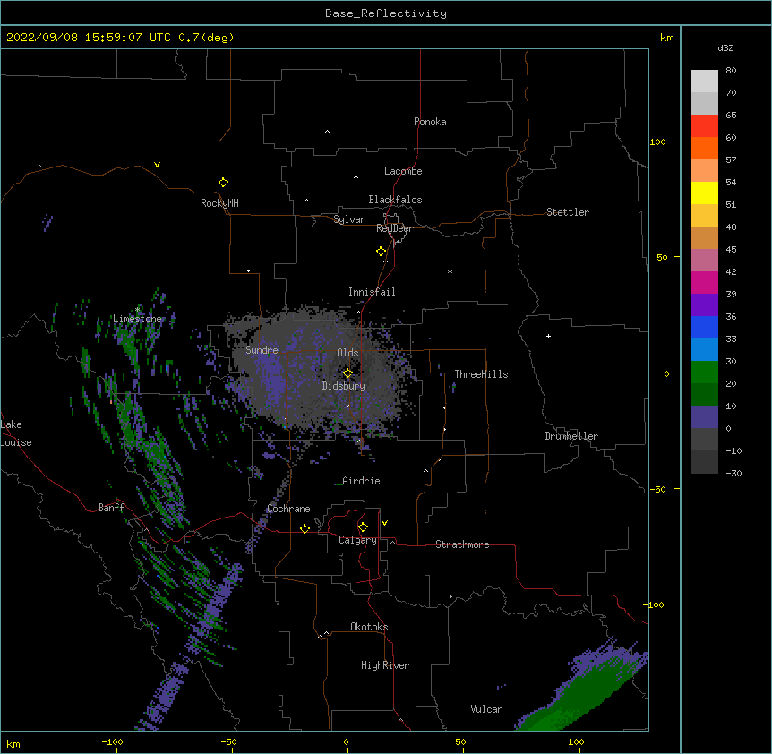Image resolution: width=772 pixels, height=754 pixels.
Task: Select the white caret marker west of Ponoka
Action: click(328, 132)
